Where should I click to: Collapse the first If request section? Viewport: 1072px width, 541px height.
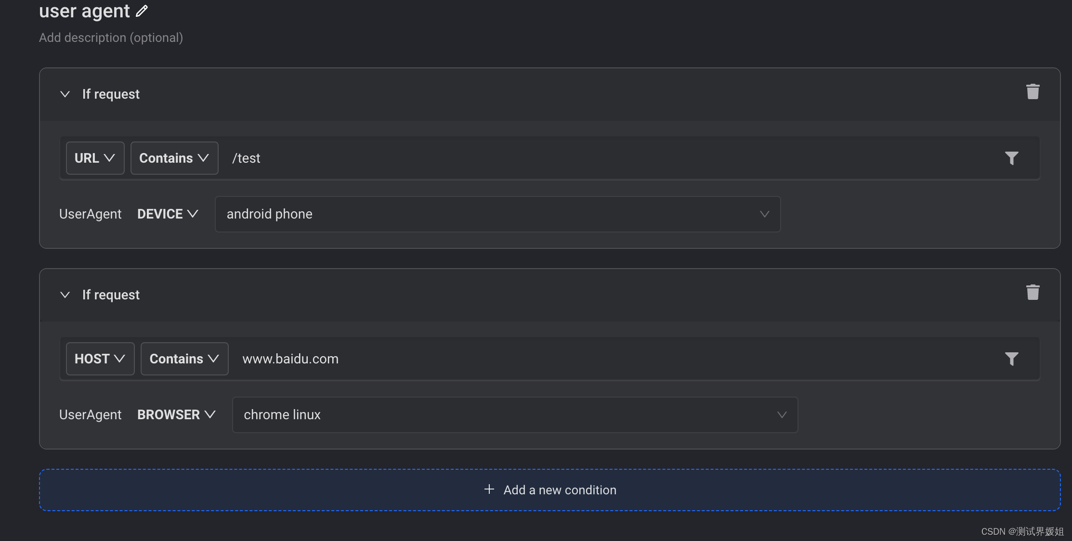(65, 94)
